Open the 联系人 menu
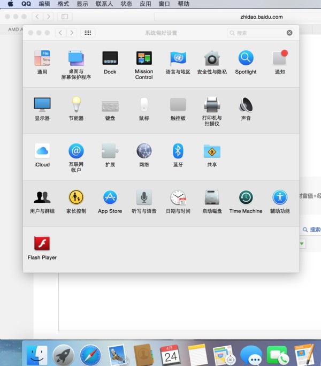Image resolution: width=321 pixels, height=366 pixels. tap(104, 4)
